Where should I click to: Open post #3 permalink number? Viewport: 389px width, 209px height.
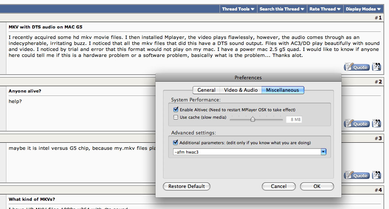click(380, 138)
